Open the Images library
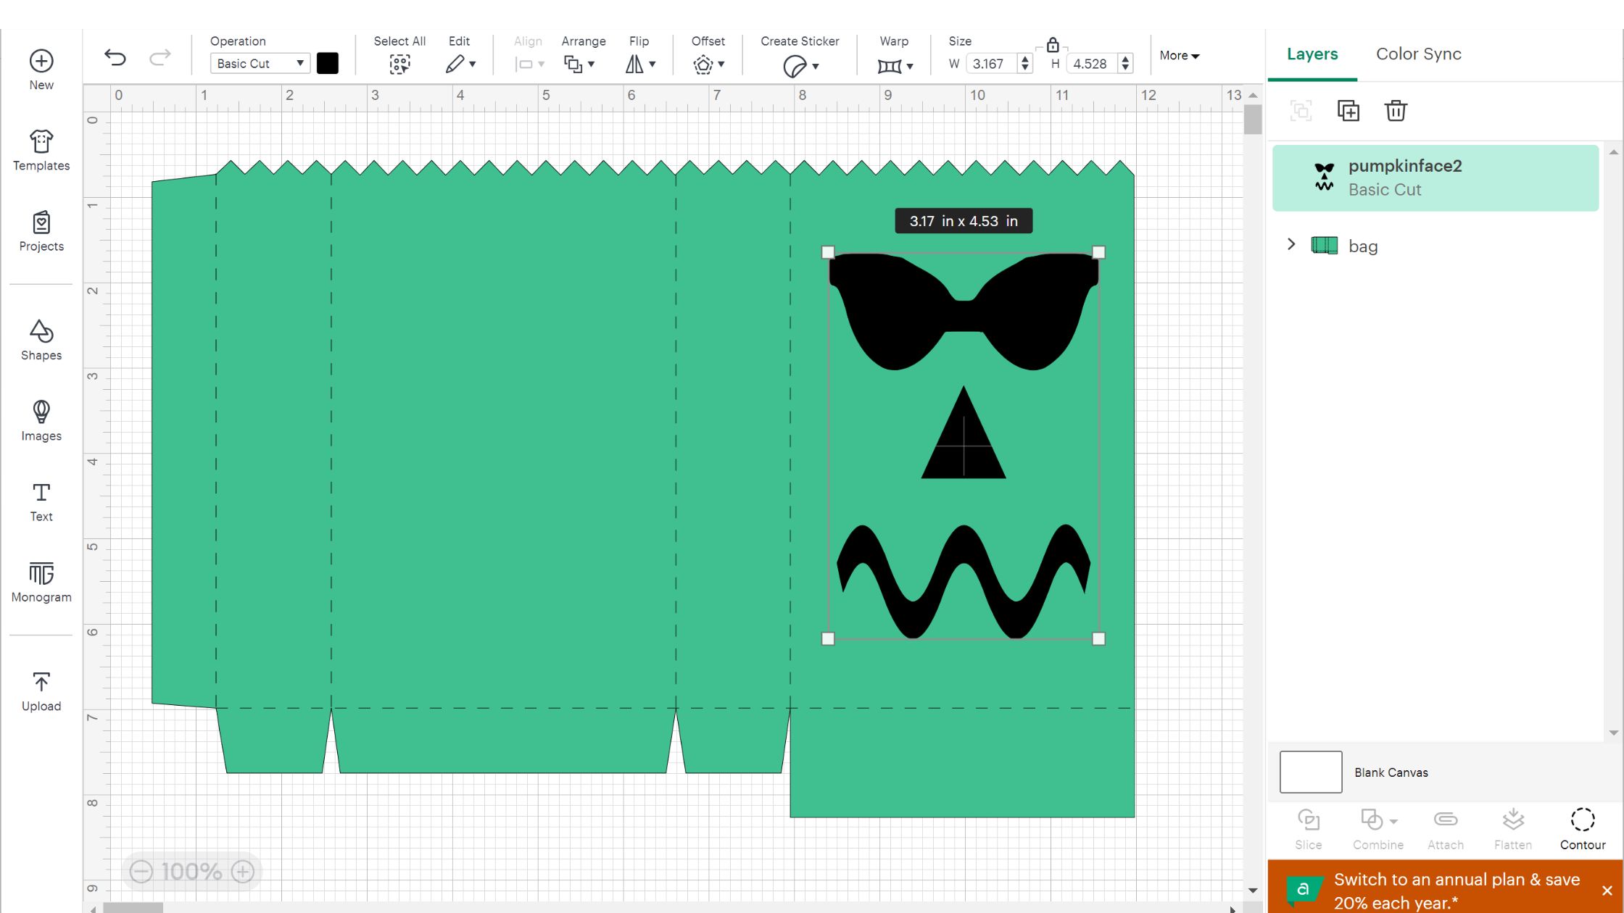Screen dimensions: 1624x913 (x=41, y=420)
